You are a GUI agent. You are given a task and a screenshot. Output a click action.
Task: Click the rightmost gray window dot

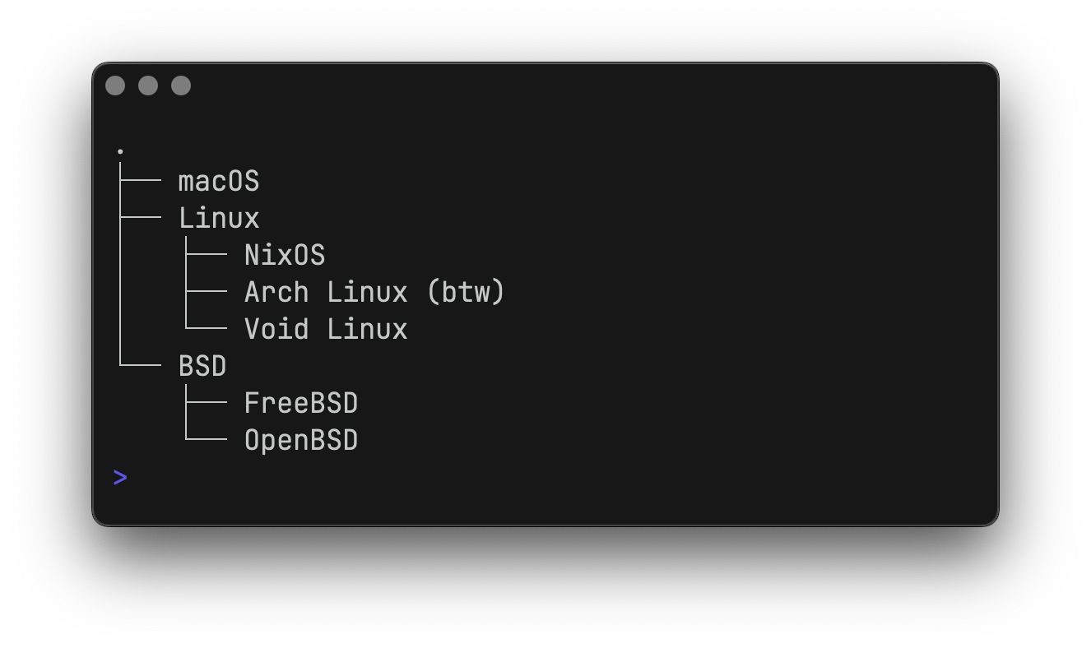(181, 86)
